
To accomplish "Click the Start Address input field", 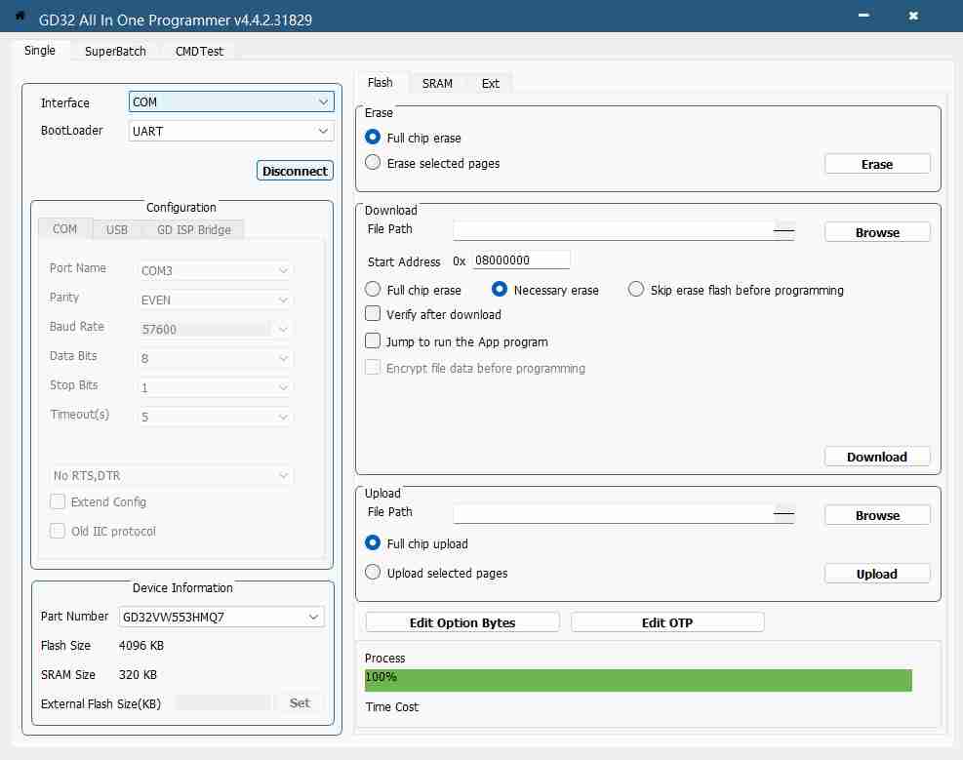I will [520, 260].
